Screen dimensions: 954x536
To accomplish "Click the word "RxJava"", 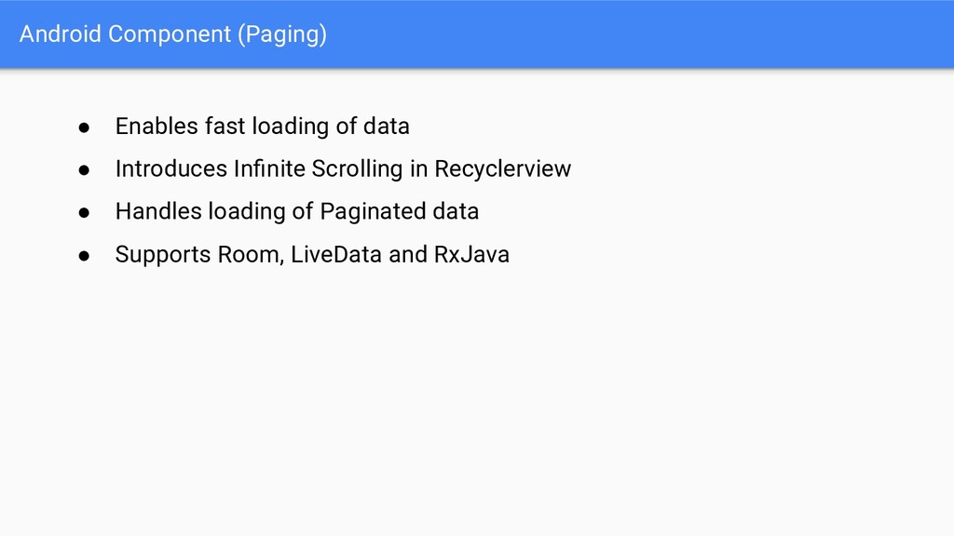I will [x=471, y=255].
